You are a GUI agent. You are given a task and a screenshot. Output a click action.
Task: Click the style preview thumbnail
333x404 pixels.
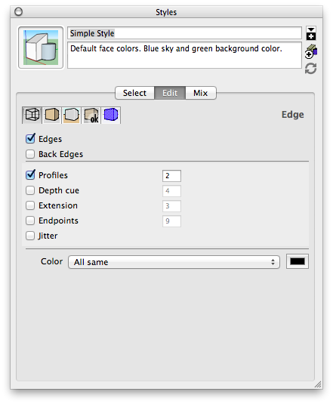click(x=41, y=48)
